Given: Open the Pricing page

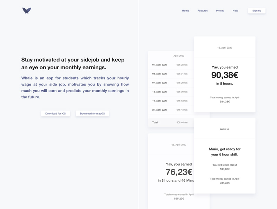Looking at the screenshot, I should 220,10.
